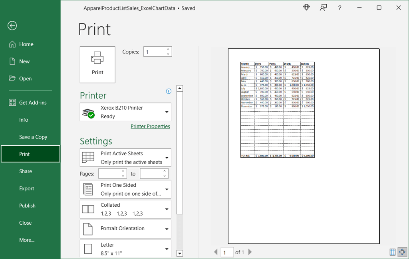This screenshot has height=259, width=409.
Task: Select Export in the sidebar
Action: tap(27, 188)
